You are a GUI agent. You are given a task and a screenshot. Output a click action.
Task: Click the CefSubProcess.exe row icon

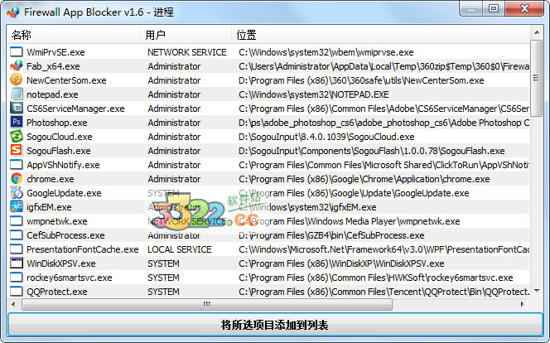(16, 235)
